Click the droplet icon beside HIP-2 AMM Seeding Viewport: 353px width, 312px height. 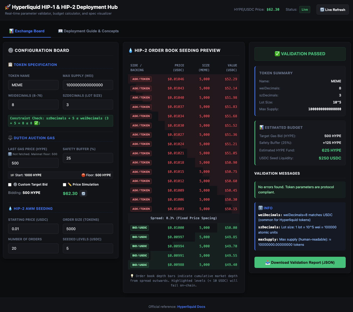(x=10, y=209)
